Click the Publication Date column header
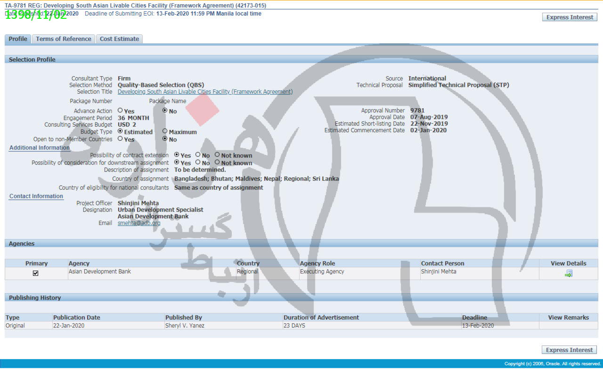This screenshot has width=603, height=369. [76, 318]
